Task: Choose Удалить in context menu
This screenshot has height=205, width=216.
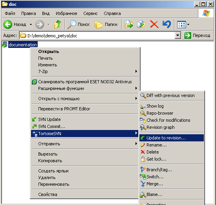Action: click(85, 178)
